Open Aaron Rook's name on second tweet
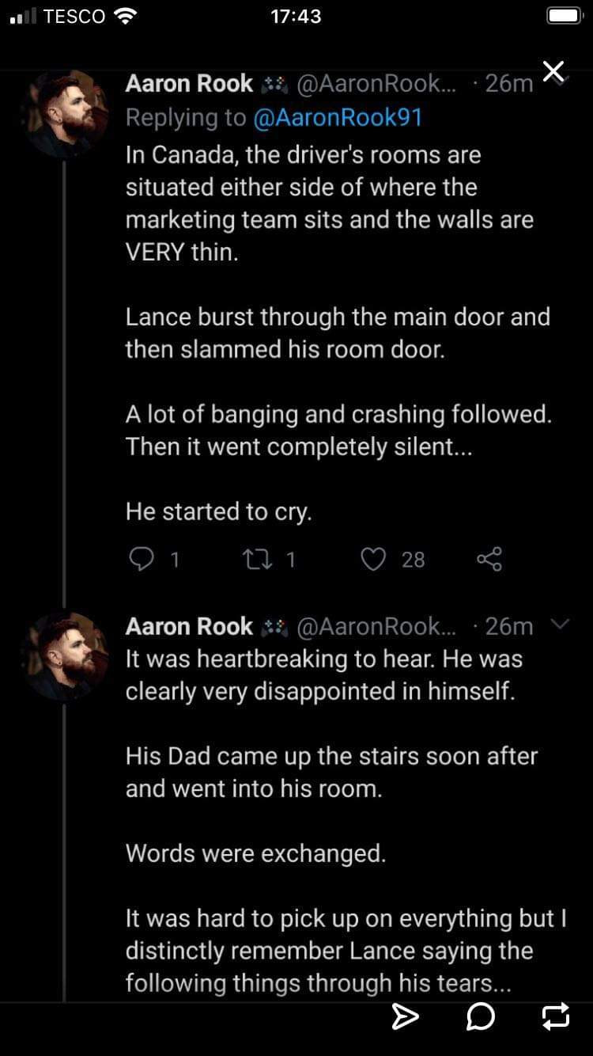This screenshot has height=1056, width=593. coord(189,626)
